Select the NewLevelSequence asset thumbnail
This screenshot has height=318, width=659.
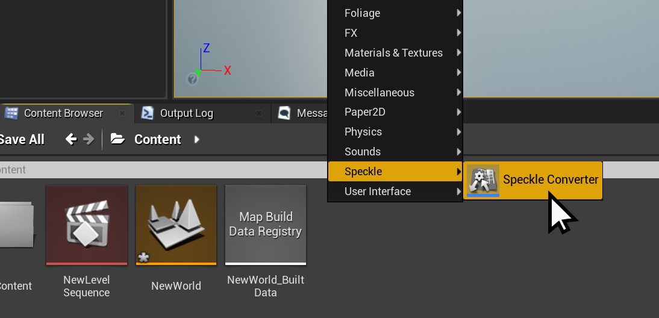point(87,225)
